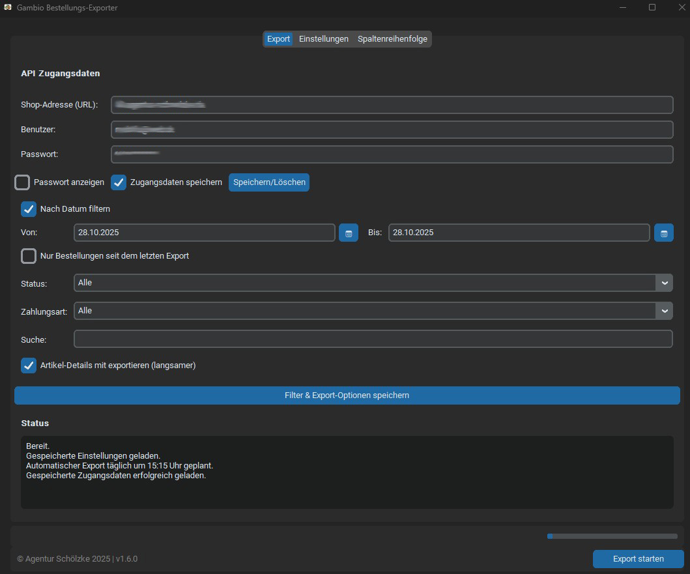This screenshot has height=574, width=690.
Task: Maximize the exporter window
Action: click(652, 8)
